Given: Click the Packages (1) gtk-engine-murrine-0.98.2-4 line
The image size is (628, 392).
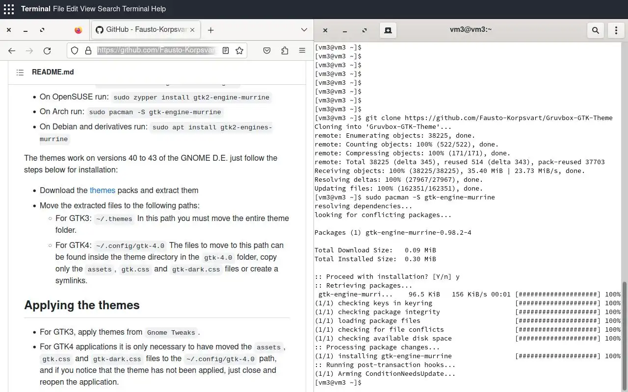Looking at the screenshot, I should pos(393,232).
